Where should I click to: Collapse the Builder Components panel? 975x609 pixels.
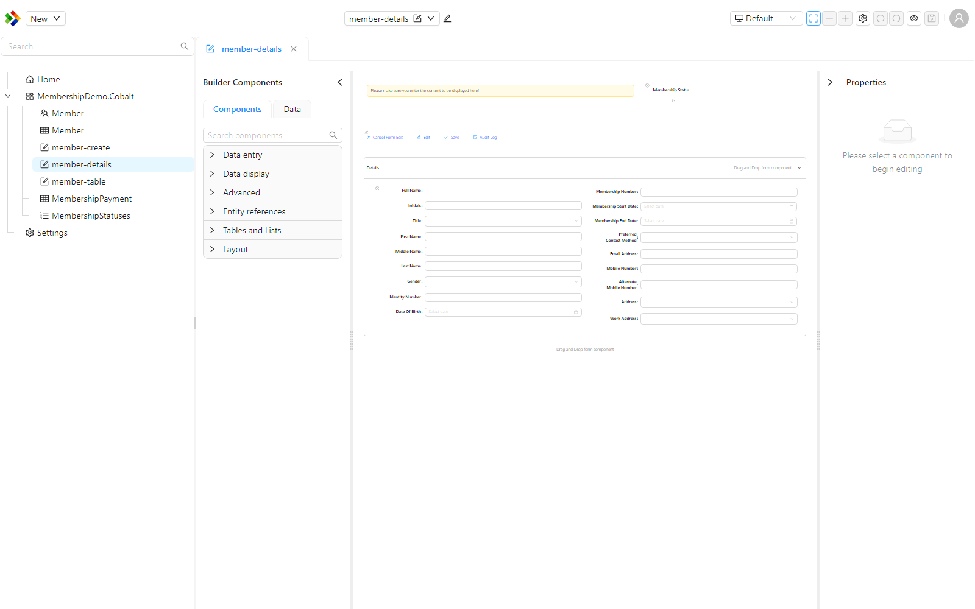tap(340, 82)
